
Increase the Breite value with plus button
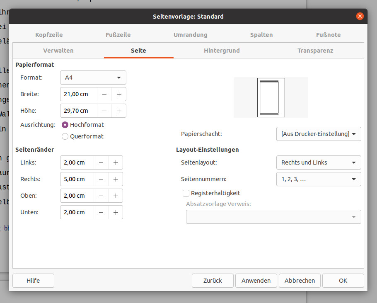119,94
